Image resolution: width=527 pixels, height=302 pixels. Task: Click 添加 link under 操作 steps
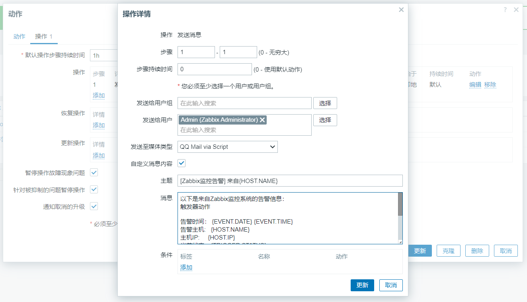[99, 95]
